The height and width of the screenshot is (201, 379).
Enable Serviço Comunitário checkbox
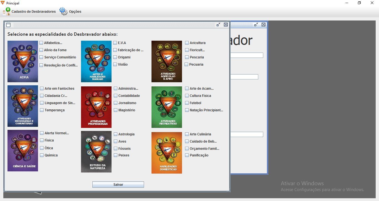point(42,57)
